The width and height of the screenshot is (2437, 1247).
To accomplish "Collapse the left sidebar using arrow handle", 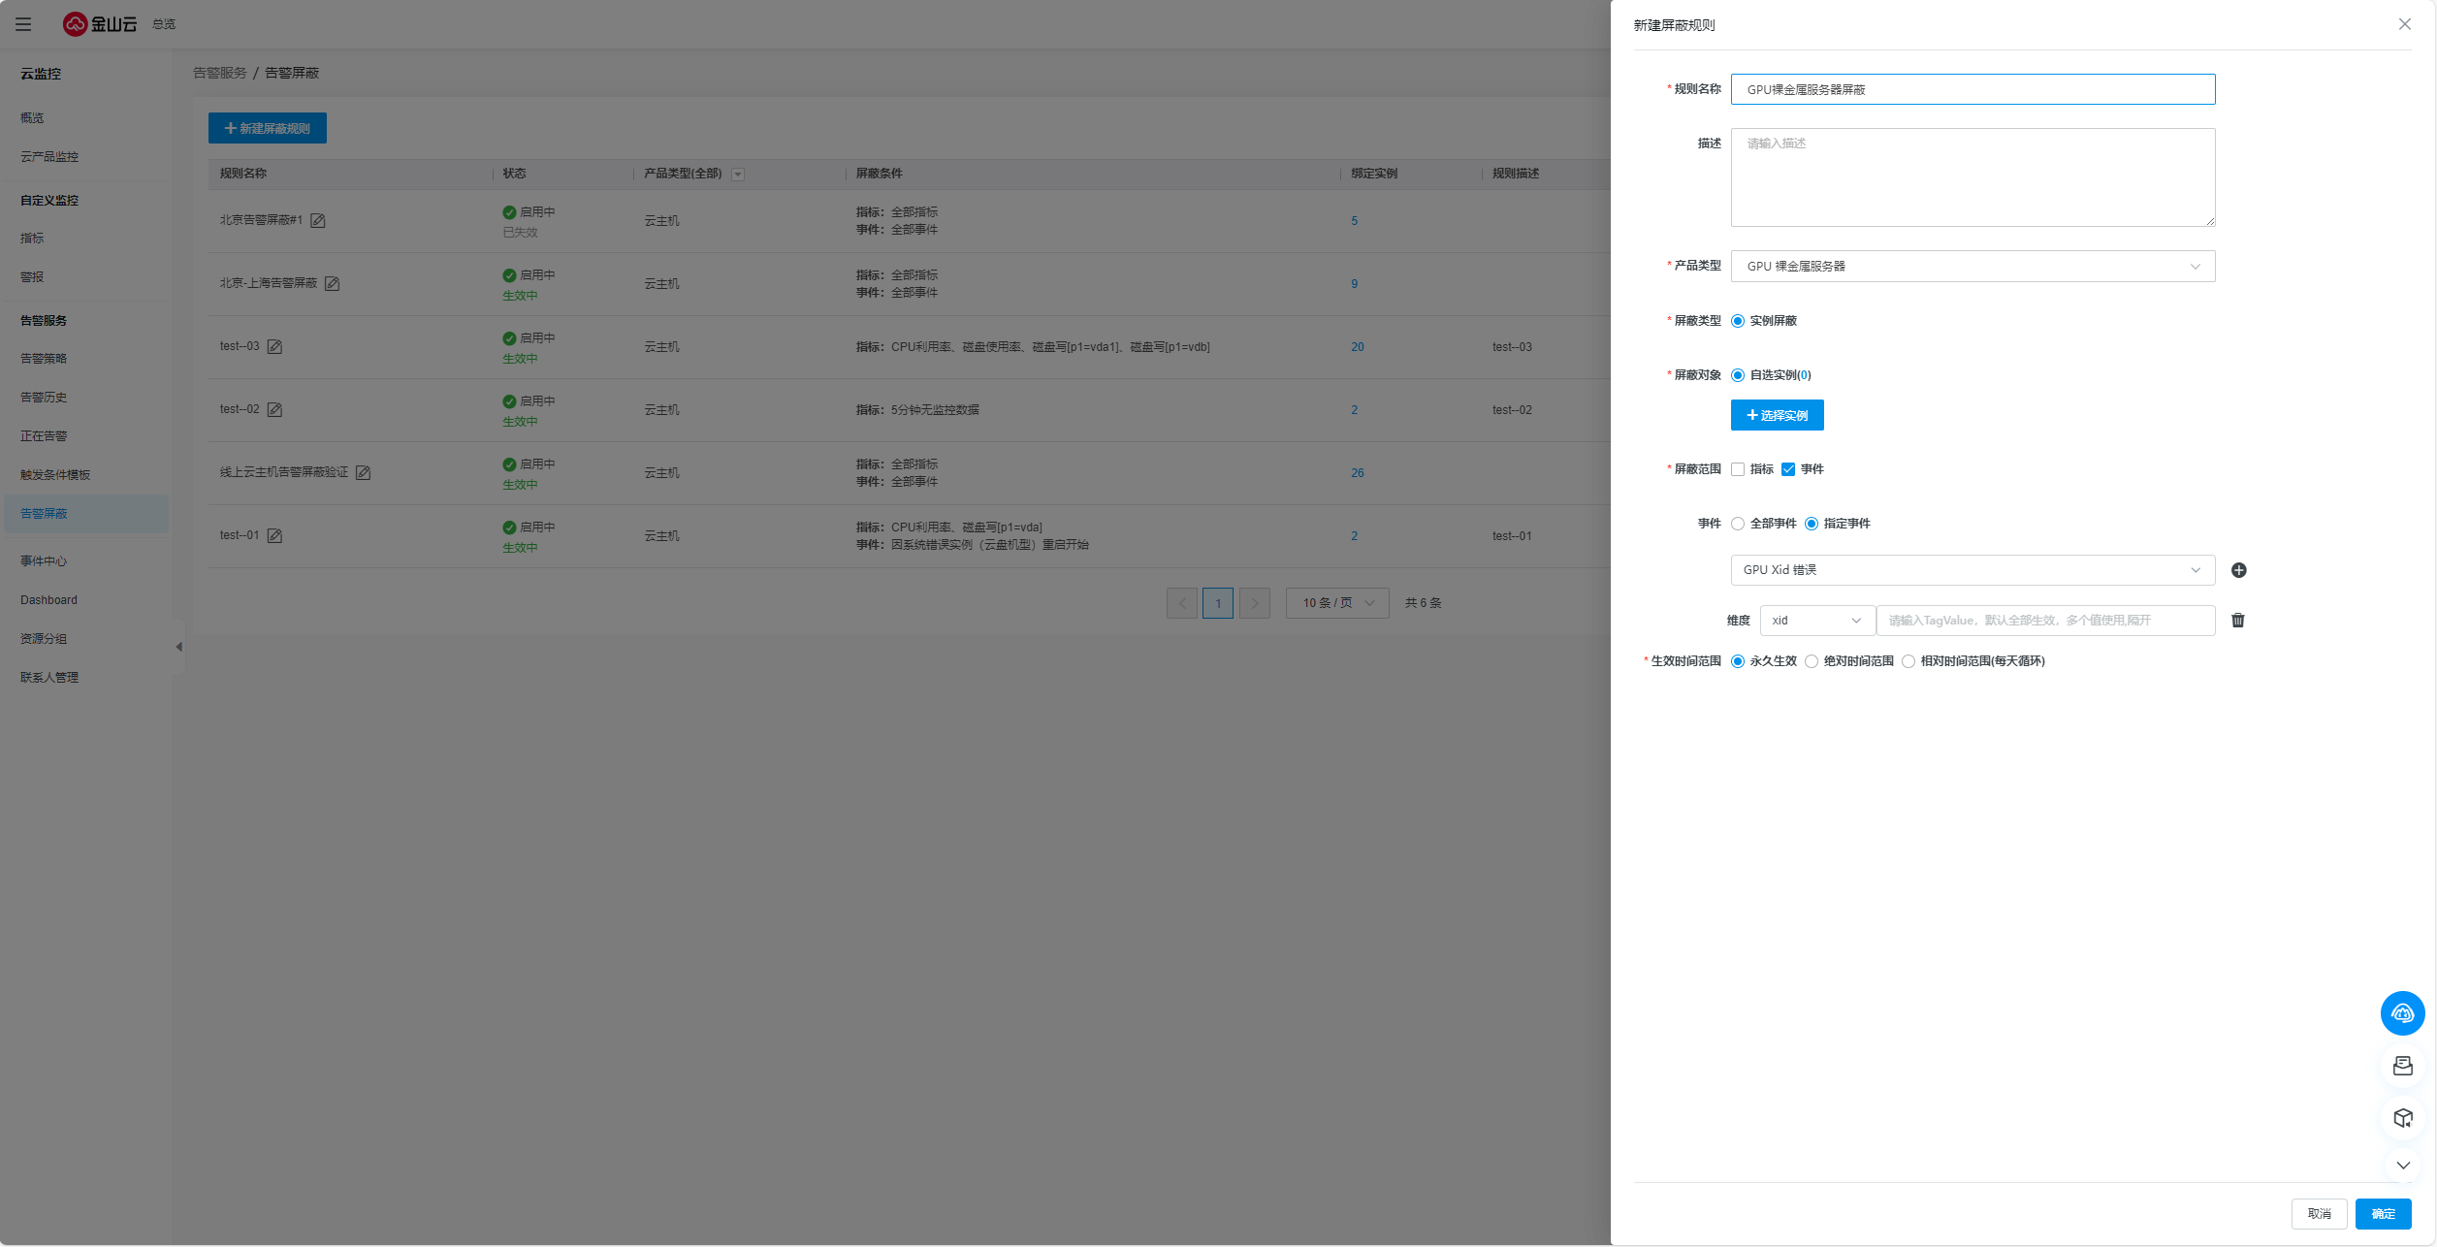I will (178, 647).
